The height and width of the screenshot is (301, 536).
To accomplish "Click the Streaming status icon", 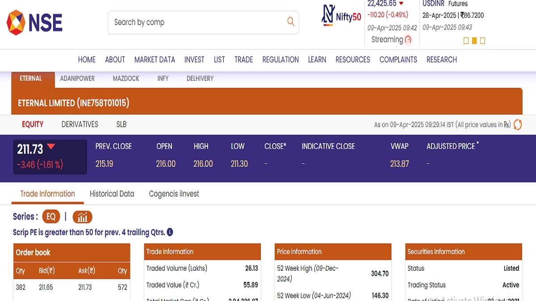I will (x=408, y=40).
